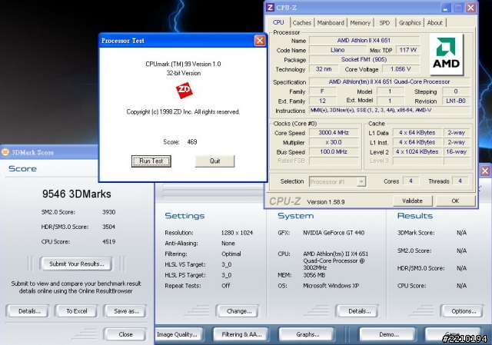Image resolution: width=492 pixels, height=345 pixels.
Task: Click the Bus Speed value 100.0 MHz
Action: (x=334, y=152)
